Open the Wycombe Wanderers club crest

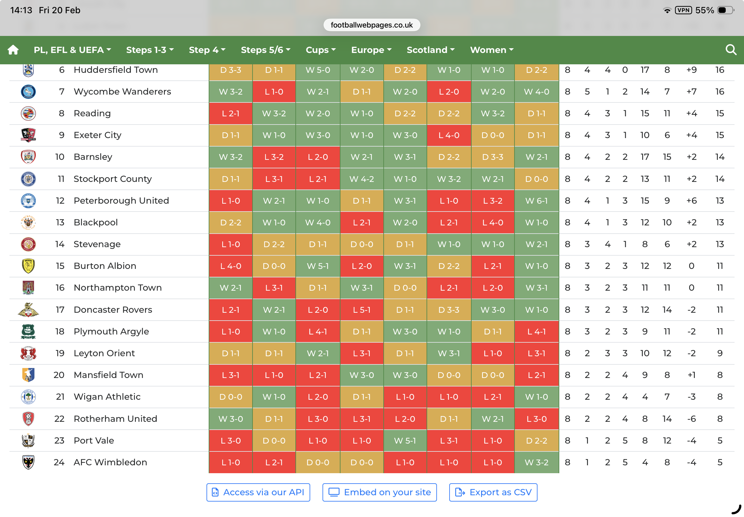[x=28, y=92]
